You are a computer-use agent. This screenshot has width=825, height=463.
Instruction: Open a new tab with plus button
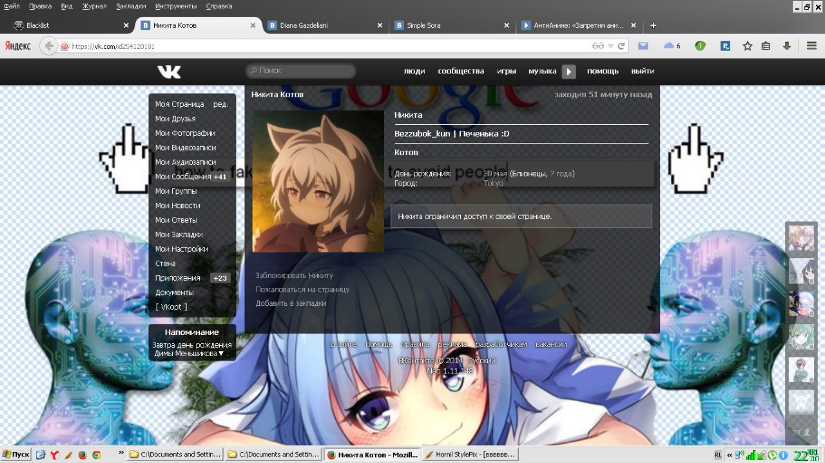tap(654, 26)
